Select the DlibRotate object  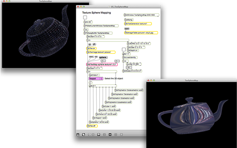132,71
